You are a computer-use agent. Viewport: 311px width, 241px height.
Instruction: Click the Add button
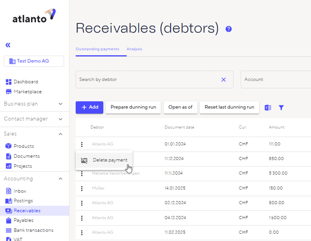tap(90, 107)
